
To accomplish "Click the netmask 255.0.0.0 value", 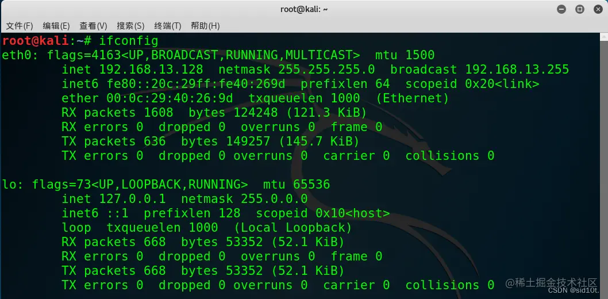I will tap(274, 199).
